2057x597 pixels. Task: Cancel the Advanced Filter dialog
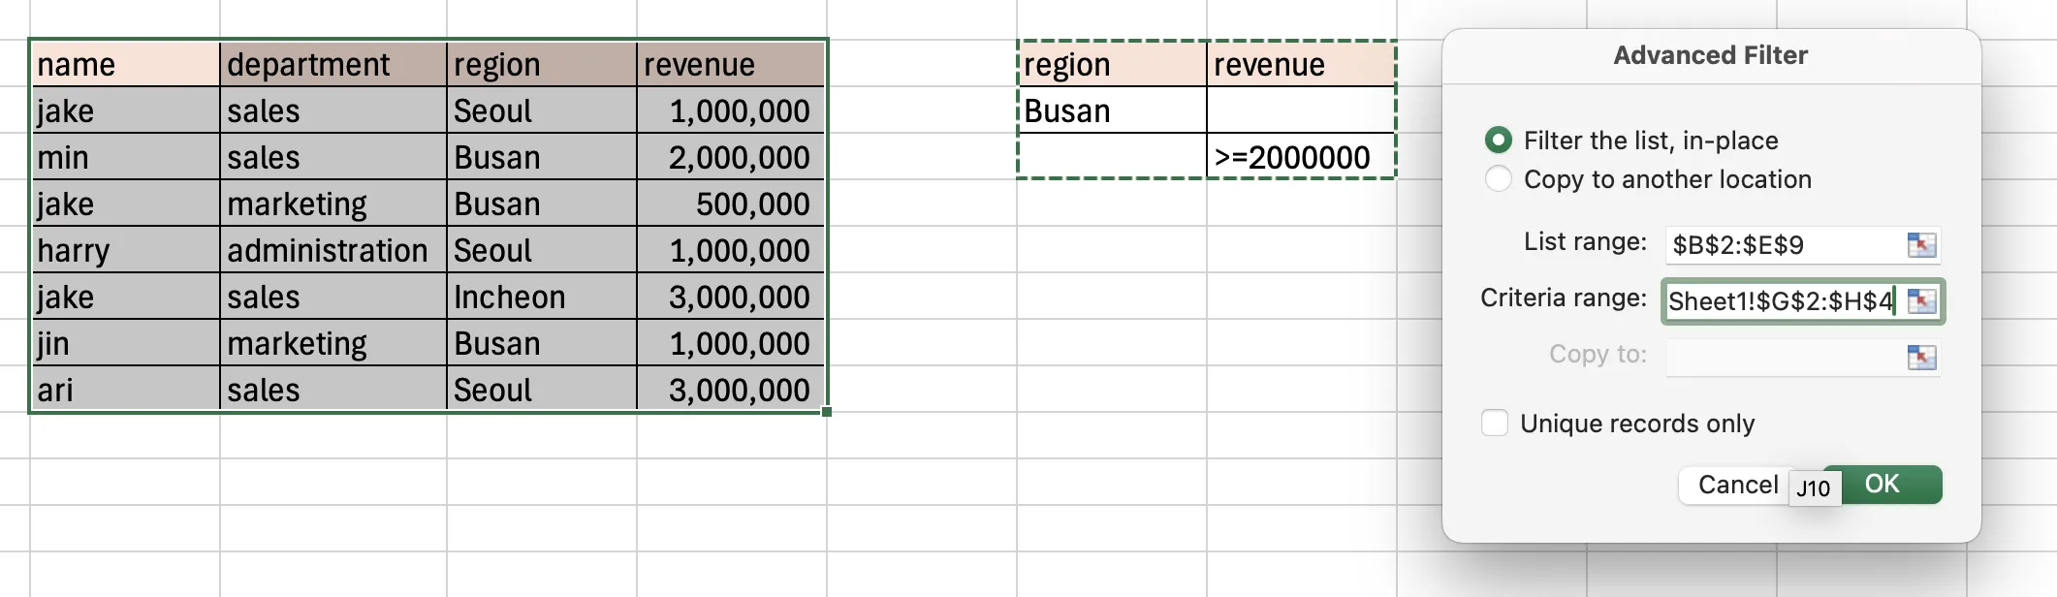click(x=1736, y=485)
